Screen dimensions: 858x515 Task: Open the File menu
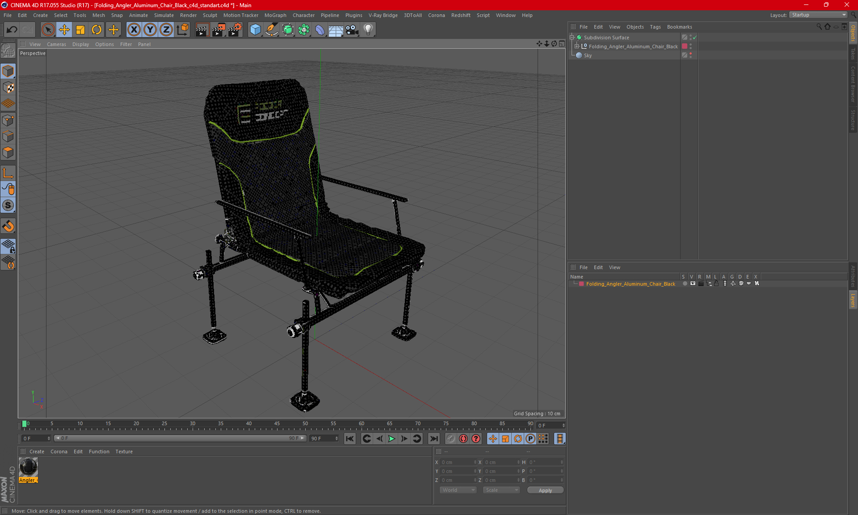(x=8, y=15)
